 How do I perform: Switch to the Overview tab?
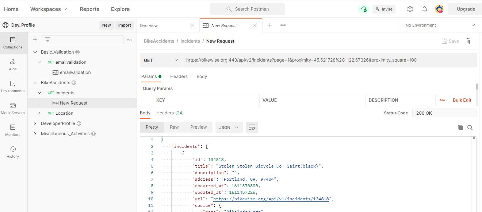pyautogui.click(x=149, y=25)
